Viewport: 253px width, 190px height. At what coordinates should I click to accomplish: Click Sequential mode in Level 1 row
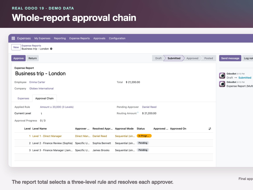(125, 136)
